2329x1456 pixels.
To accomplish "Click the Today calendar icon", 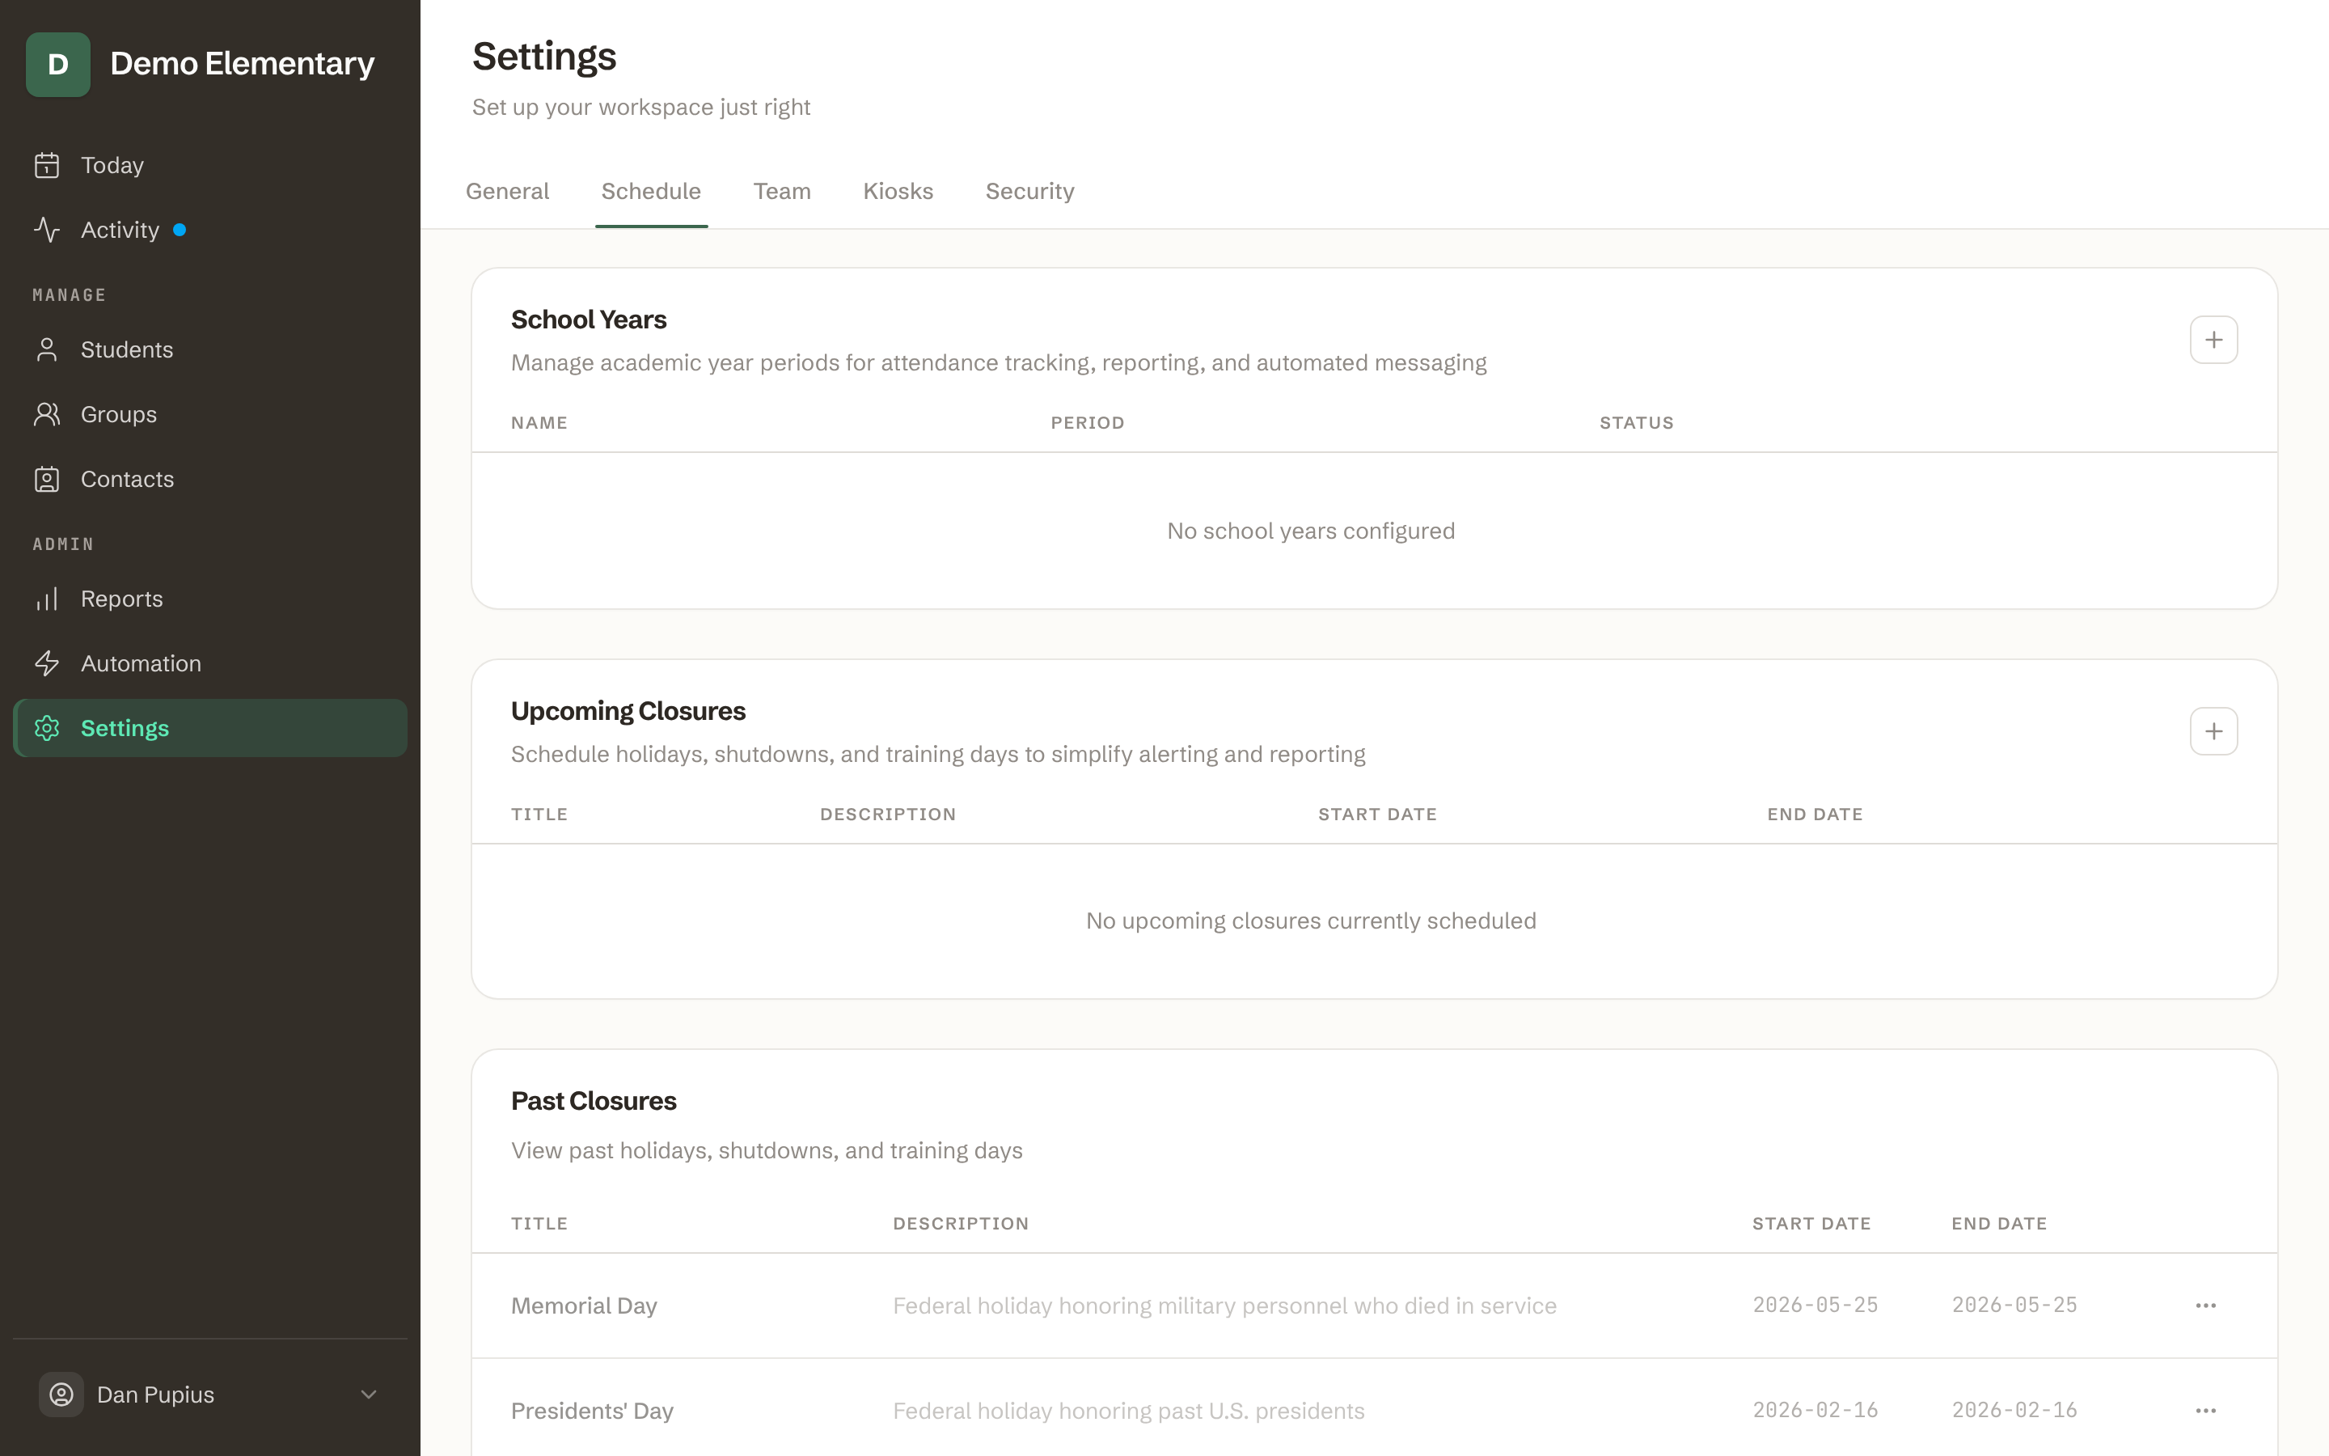I will pyautogui.click(x=47, y=166).
